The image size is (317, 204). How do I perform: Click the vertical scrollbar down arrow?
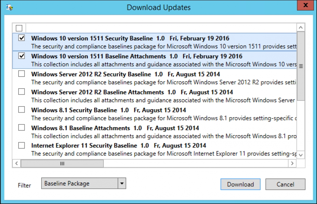[x=301, y=155]
